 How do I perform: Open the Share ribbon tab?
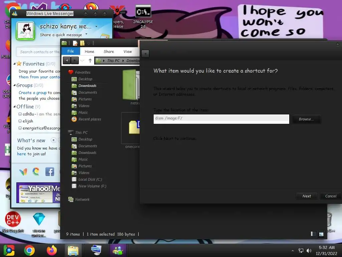[109, 52]
